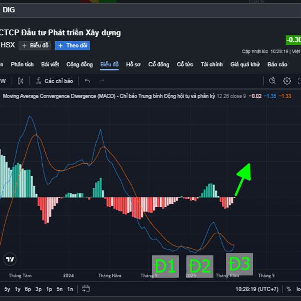Click the DIG ticker heading
The width and height of the screenshot is (301, 301).
click(9, 10)
